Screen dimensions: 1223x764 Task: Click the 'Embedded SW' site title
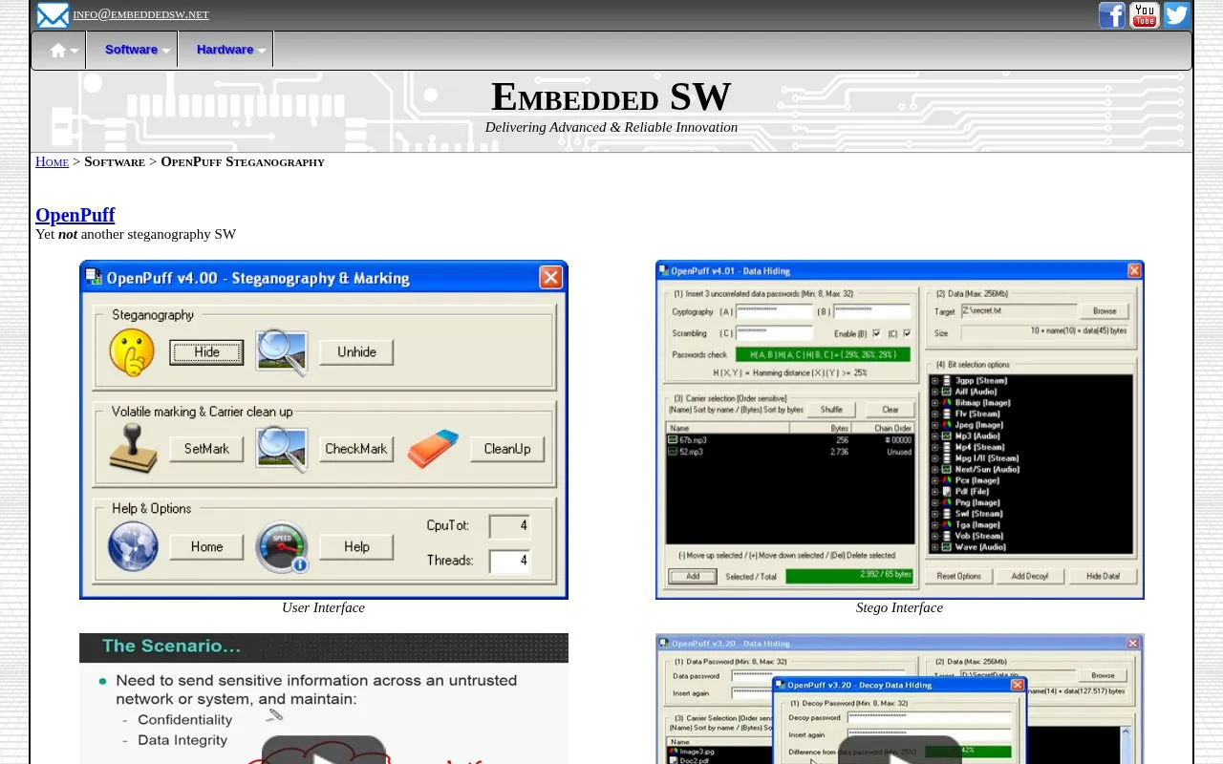click(611, 96)
